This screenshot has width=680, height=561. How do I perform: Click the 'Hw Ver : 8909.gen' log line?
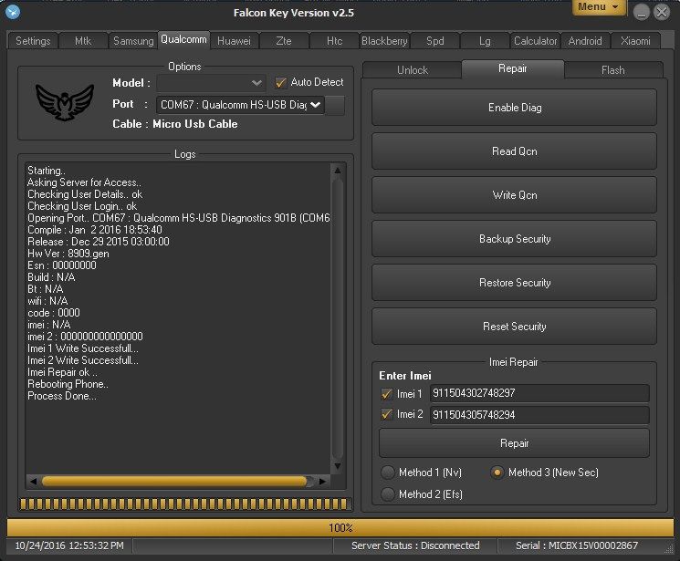point(68,254)
